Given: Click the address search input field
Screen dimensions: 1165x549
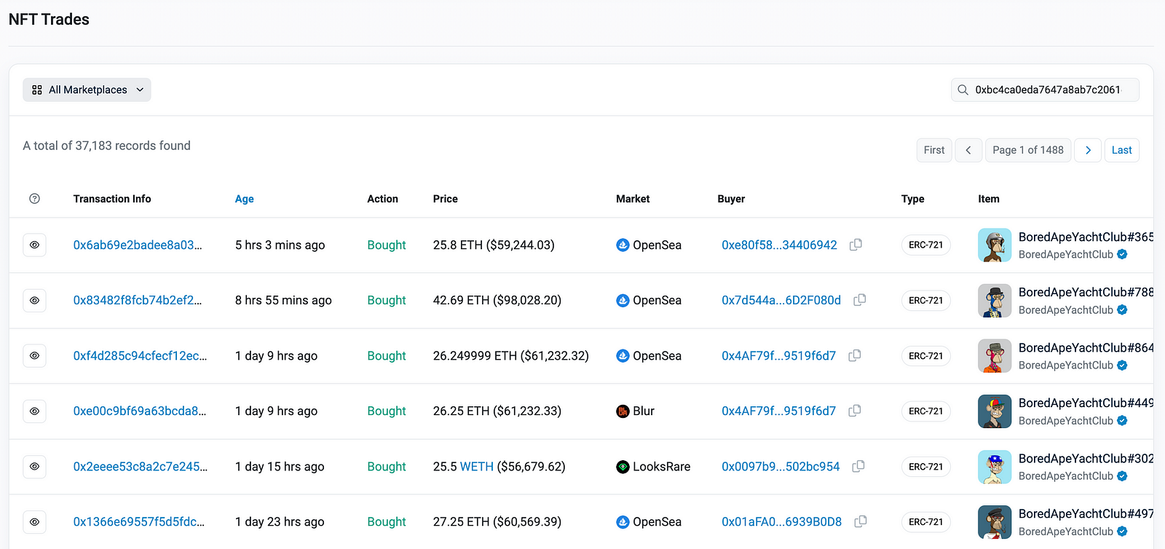Looking at the screenshot, I should pyautogui.click(x=1048, y=90).
